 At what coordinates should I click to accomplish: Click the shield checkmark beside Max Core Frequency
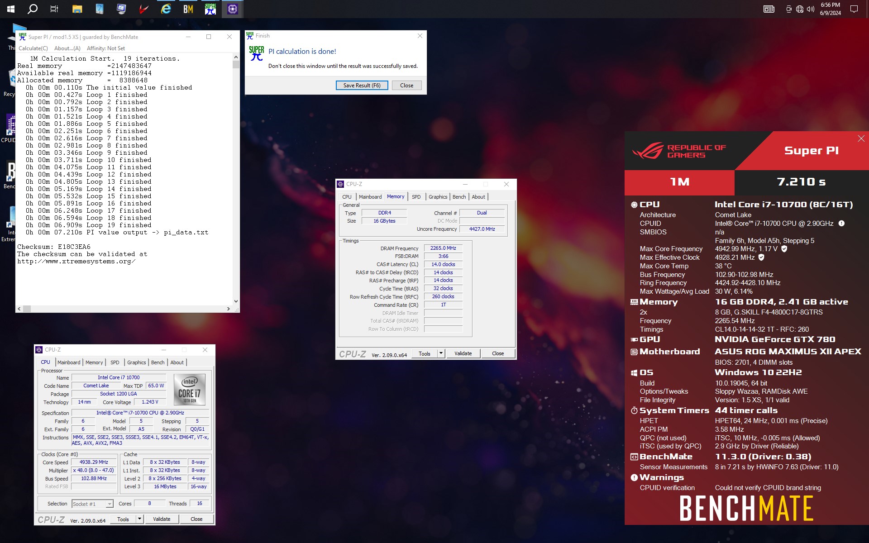tap(784, 248)
